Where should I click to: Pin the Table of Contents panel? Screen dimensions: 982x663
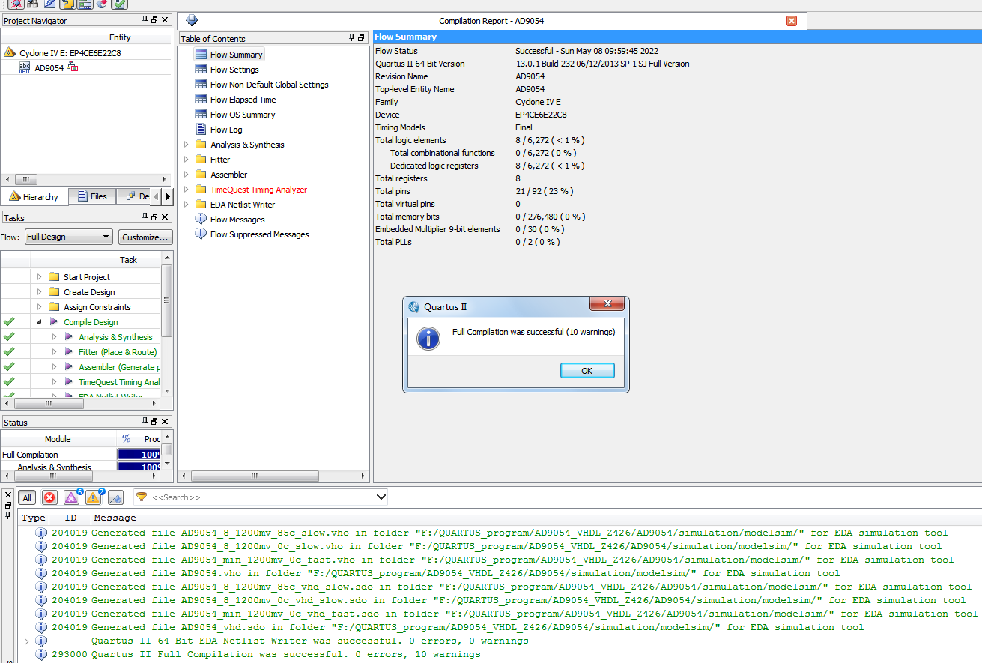coord(351,38)
